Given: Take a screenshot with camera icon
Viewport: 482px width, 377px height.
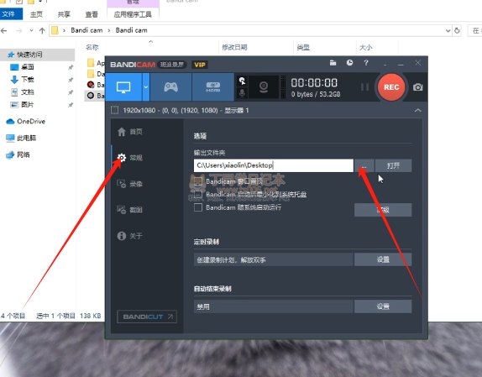Looking at the screenshot, I should coord(417,87).
